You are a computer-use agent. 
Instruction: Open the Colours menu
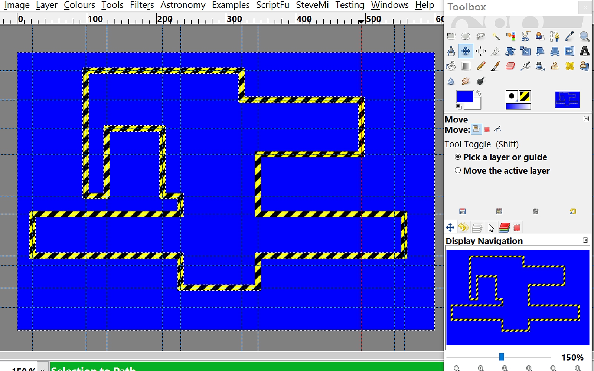(79, 5)
